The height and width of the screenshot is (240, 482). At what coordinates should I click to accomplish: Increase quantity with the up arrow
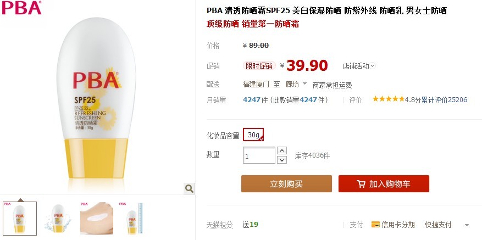[282, 150]
